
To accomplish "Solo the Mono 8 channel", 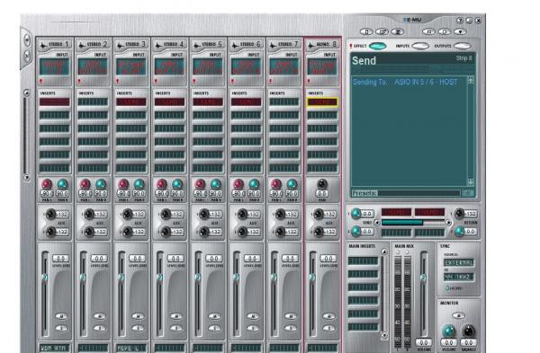I will tap(328, 328).
